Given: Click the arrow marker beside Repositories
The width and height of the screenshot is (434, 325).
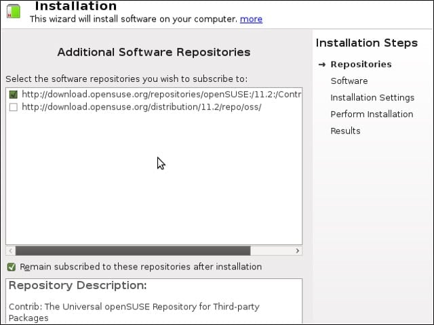Looking at the screenshot, I should tap(321, 65).
